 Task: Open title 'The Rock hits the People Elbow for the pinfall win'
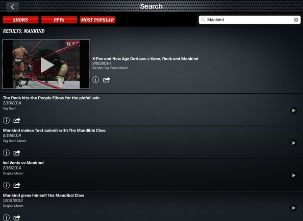click(x=51, y=98)
